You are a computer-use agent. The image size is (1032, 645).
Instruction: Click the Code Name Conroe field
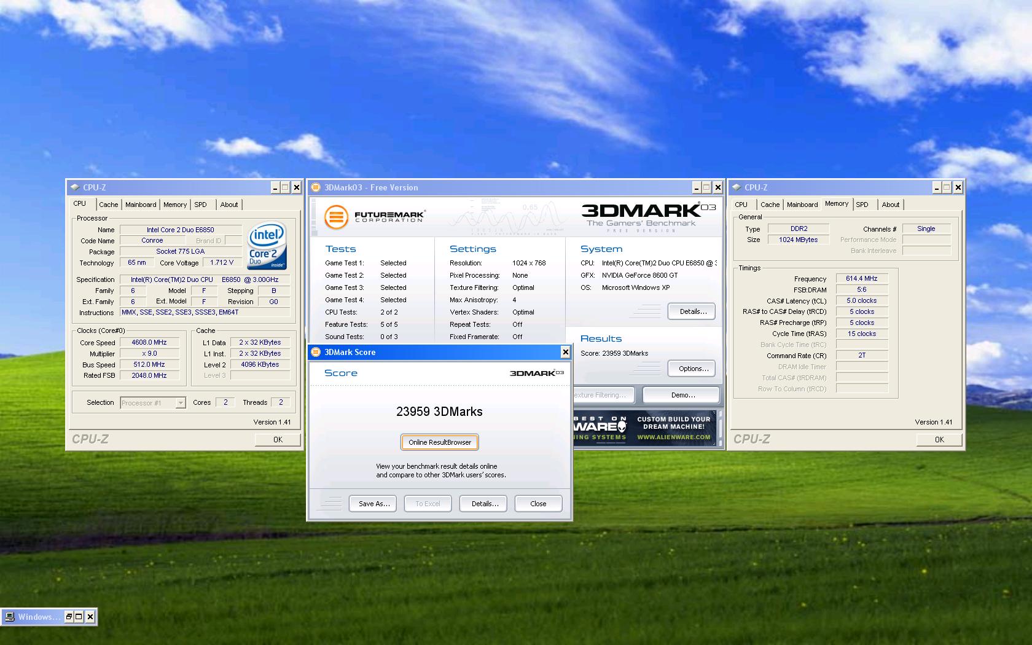152,241
